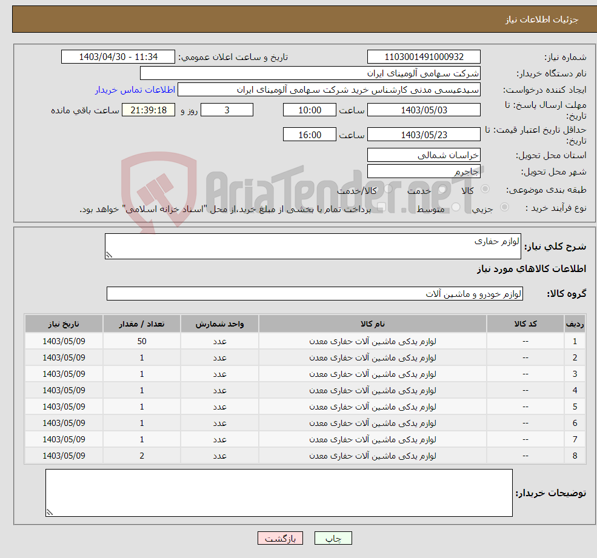The width and height of the screenshot is (597, 558).
Task: Choose the جزیی purchase type radio
Action: coord(504,207)
